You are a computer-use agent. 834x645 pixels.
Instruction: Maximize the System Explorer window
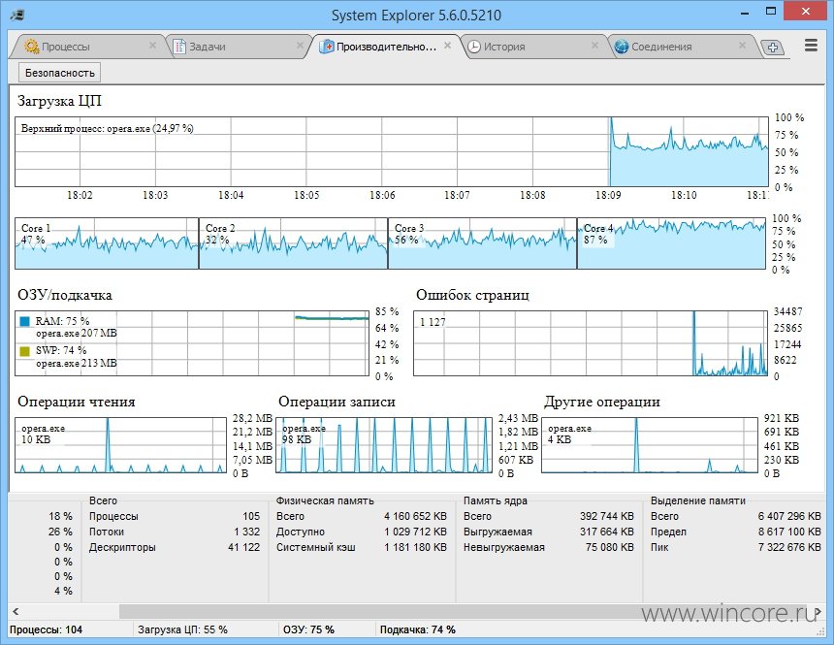point(771,12)
